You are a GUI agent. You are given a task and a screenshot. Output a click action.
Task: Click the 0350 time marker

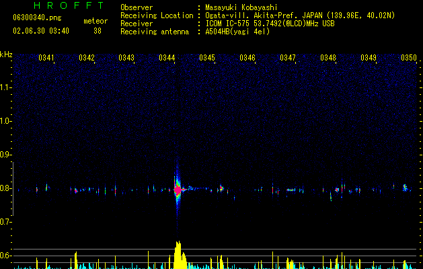pos(409,58)
